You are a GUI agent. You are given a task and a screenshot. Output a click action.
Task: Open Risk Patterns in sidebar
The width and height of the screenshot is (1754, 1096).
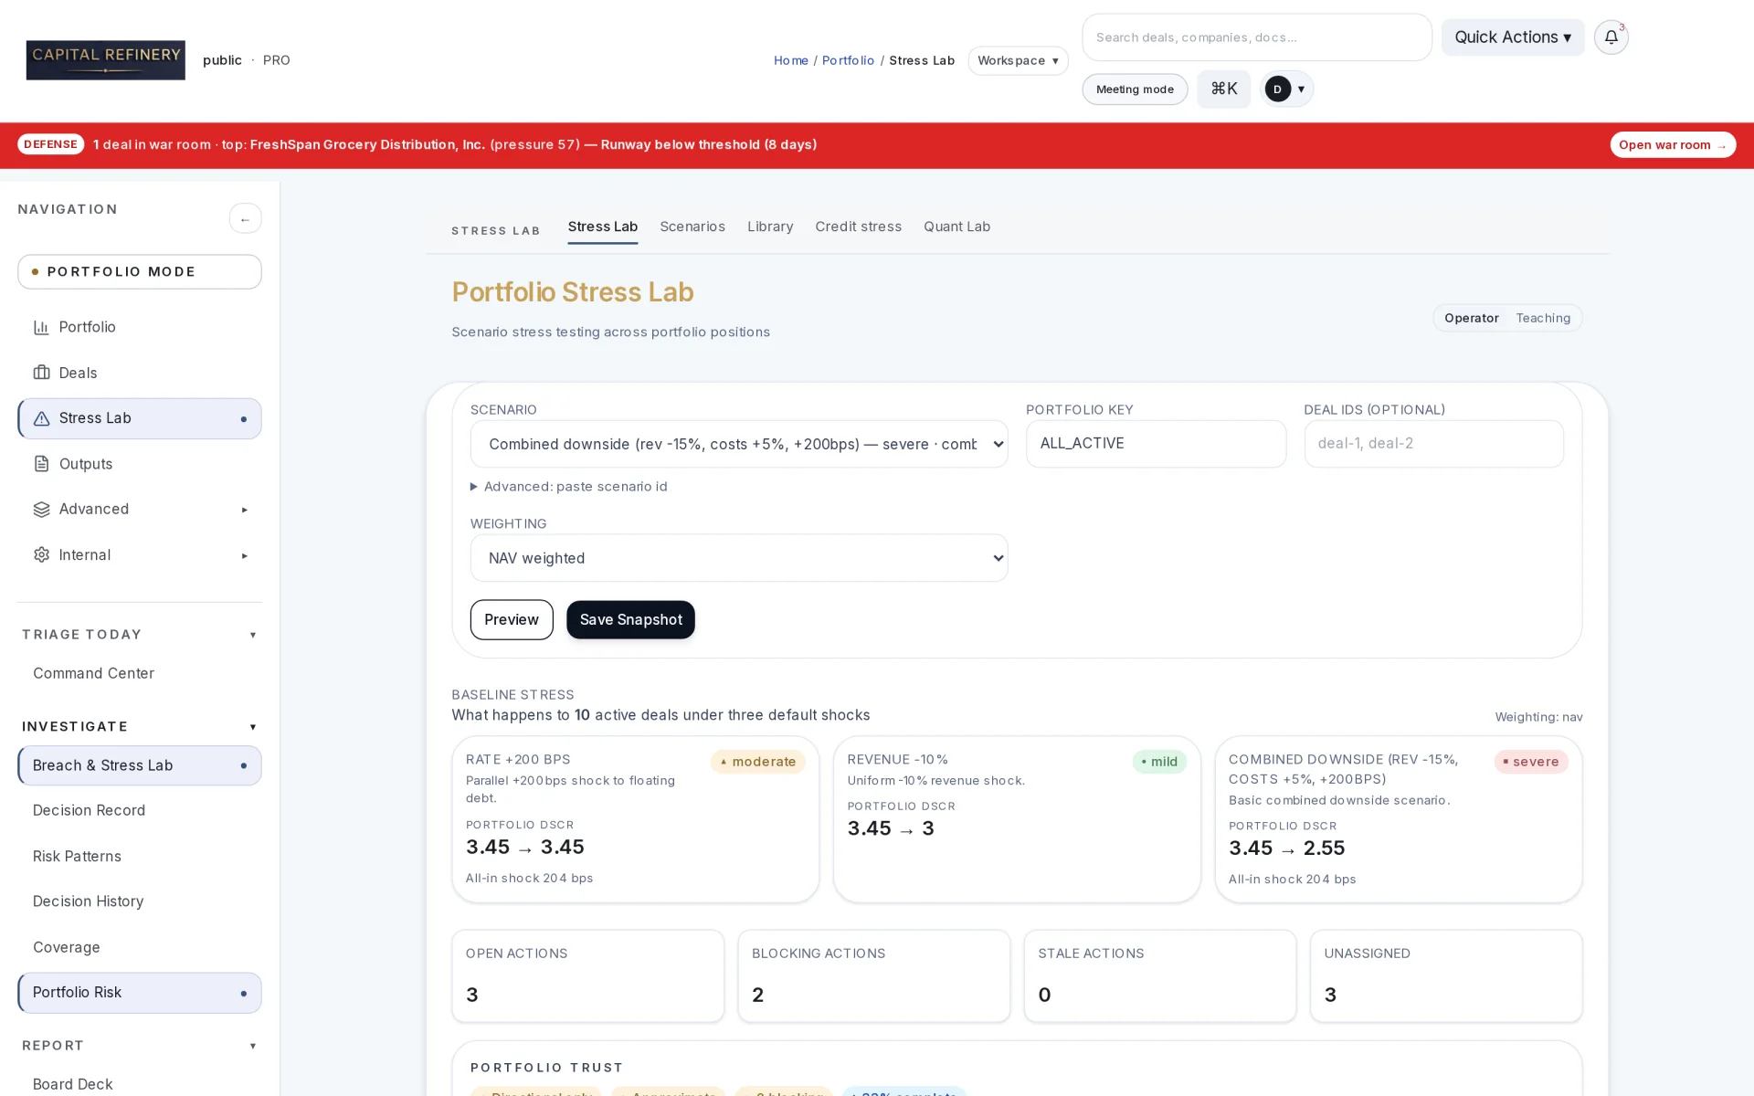click(x=140, y=857)
